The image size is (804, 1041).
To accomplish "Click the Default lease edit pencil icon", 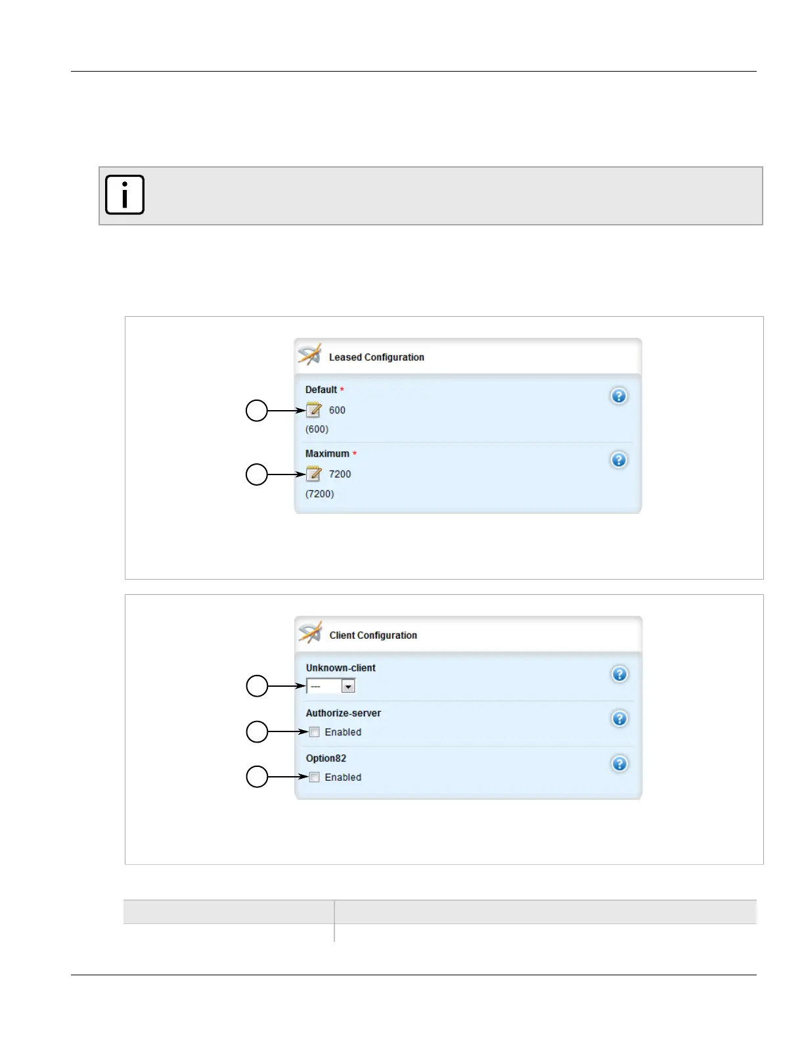I will 314,411.
